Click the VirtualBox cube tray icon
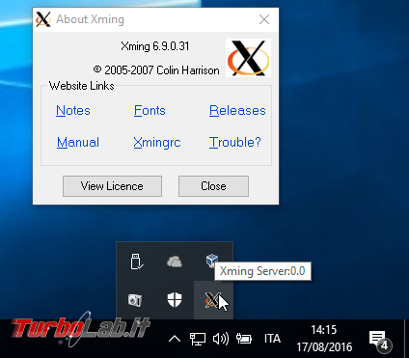This screenshot has height=358, width=409. pyautogui.click(x=212, y=261)
